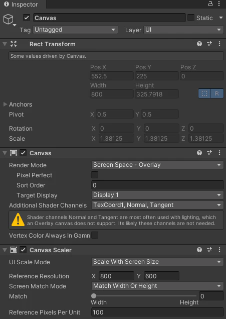Viewport: 226px width, 319px height.
Task: Open the Render Mode dropdown
Action: (157, 165)
